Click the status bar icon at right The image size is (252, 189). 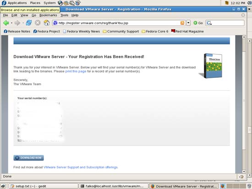[x=241, y=177]
